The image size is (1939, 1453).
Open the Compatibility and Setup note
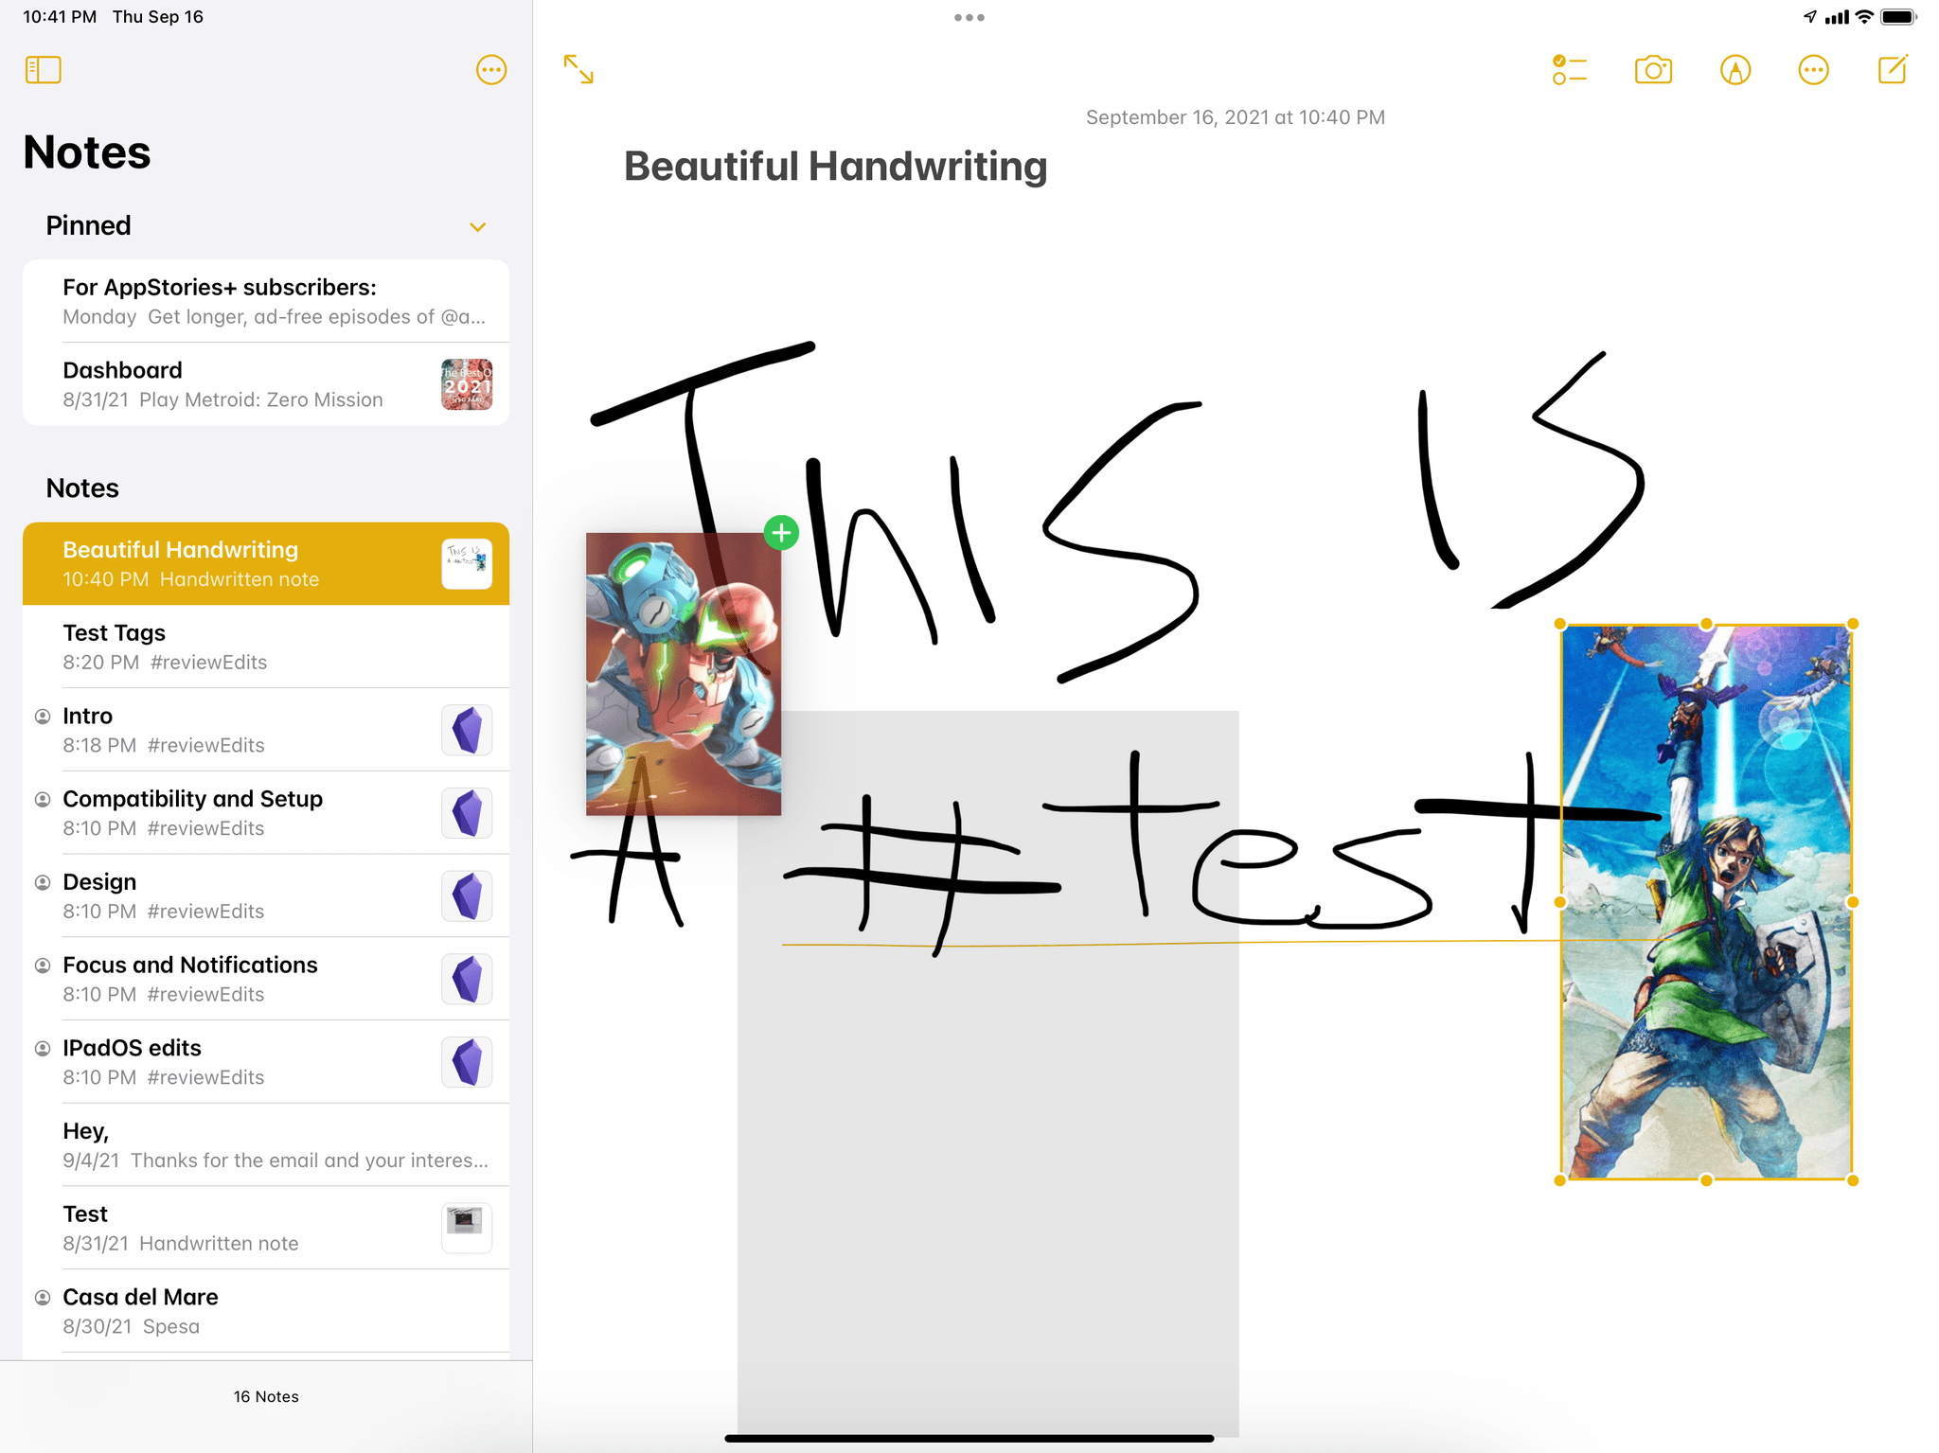coord(266,813)
